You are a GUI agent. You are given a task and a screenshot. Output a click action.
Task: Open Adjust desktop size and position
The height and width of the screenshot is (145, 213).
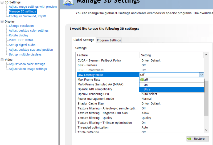point(31,50)
